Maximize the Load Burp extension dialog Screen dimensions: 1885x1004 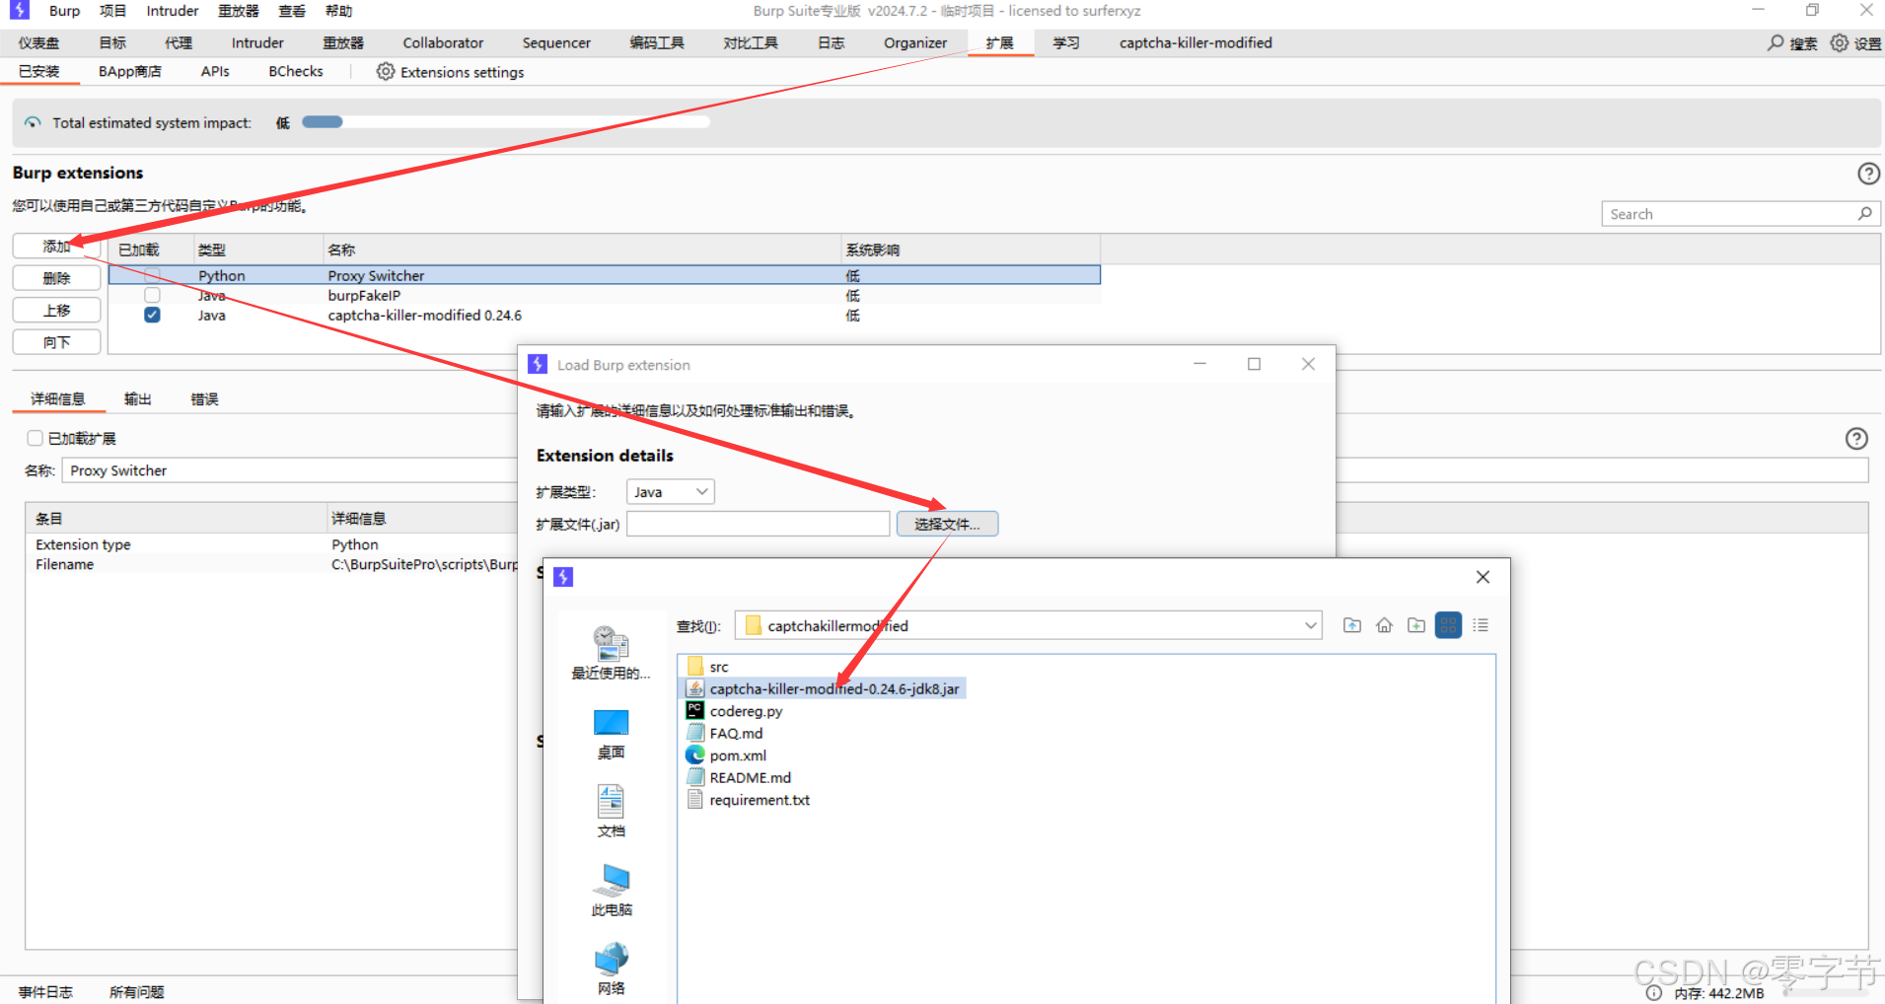coord(1254,364)
